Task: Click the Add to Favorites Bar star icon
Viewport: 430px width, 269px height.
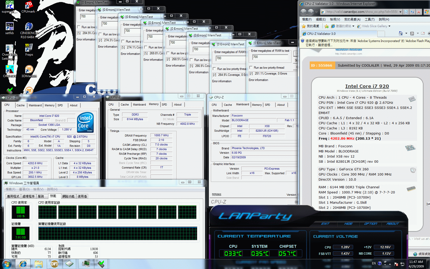Action: pos(327,26)
